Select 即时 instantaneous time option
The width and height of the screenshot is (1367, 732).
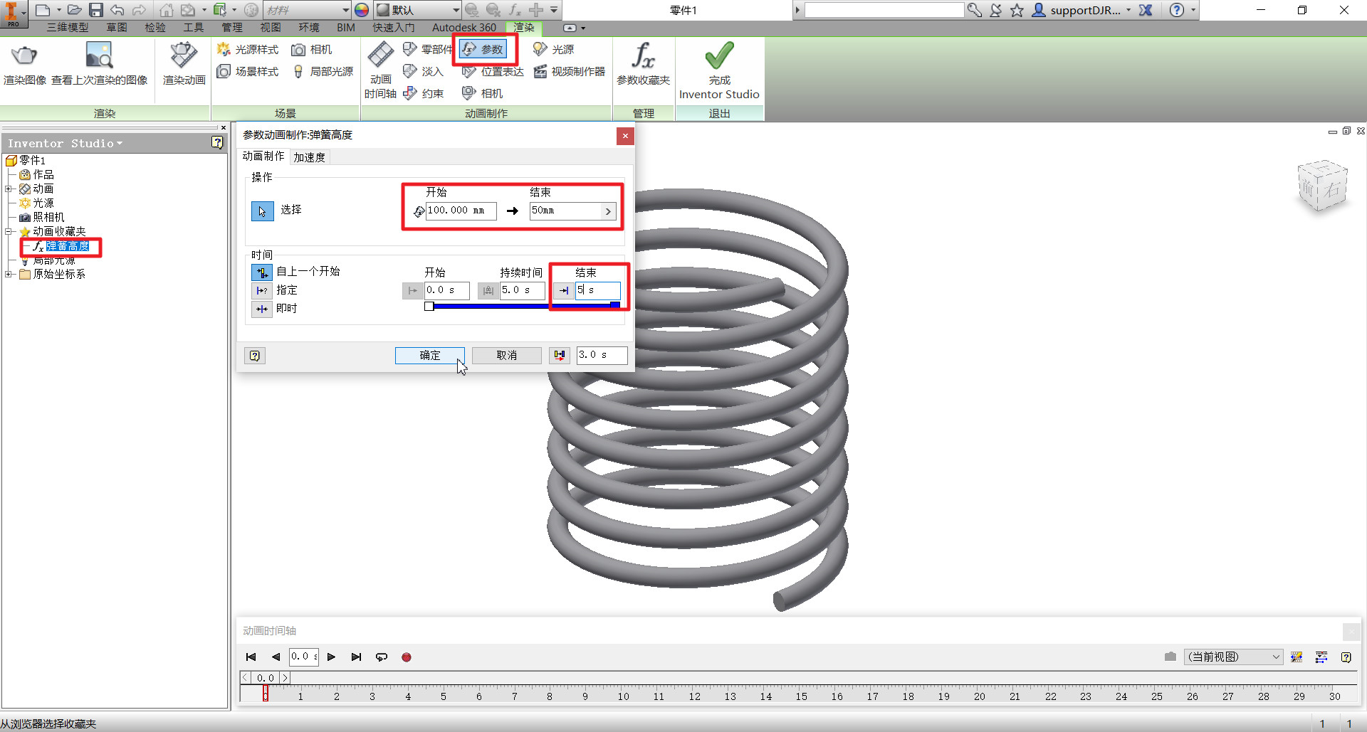pyautogui.click(x=262, y=309)
